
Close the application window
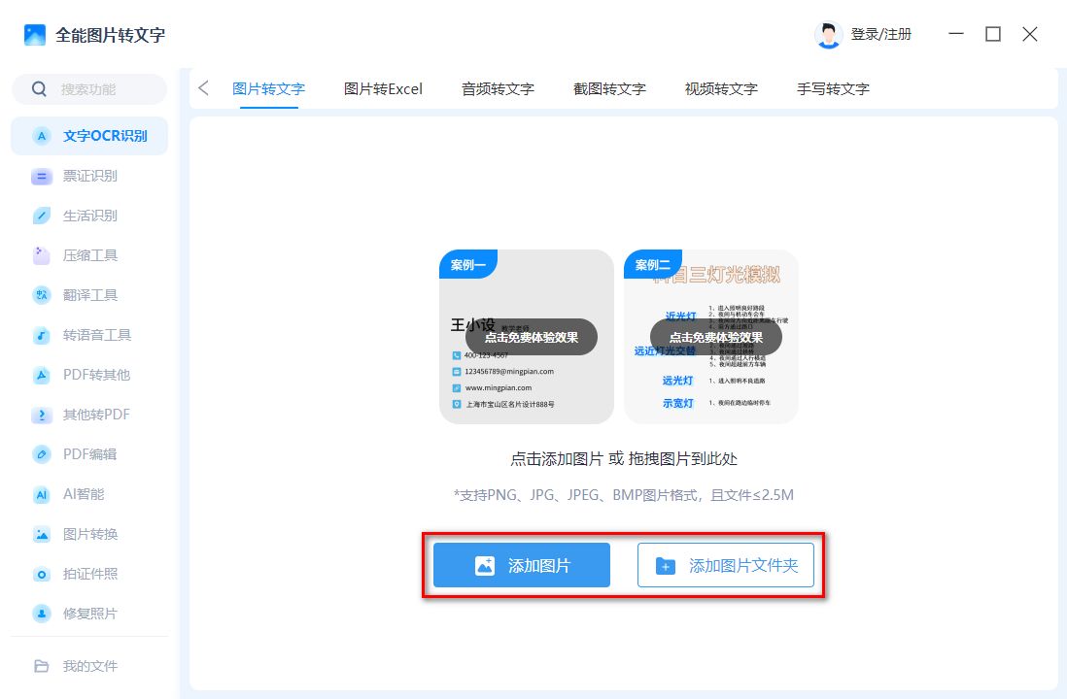point(1029,34)
